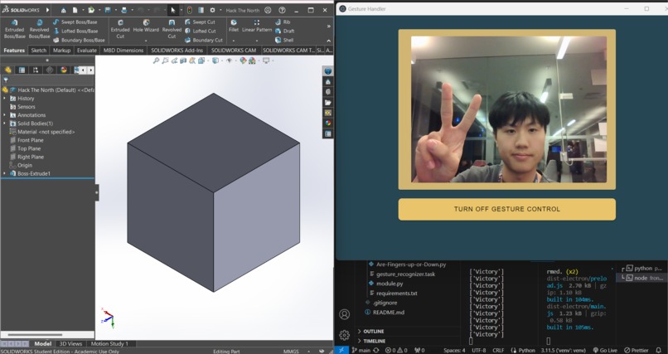Select Top Plane in feature tree
Viewport: 668px width, 354px height.
pyautogui.click(x=29, y=148)
